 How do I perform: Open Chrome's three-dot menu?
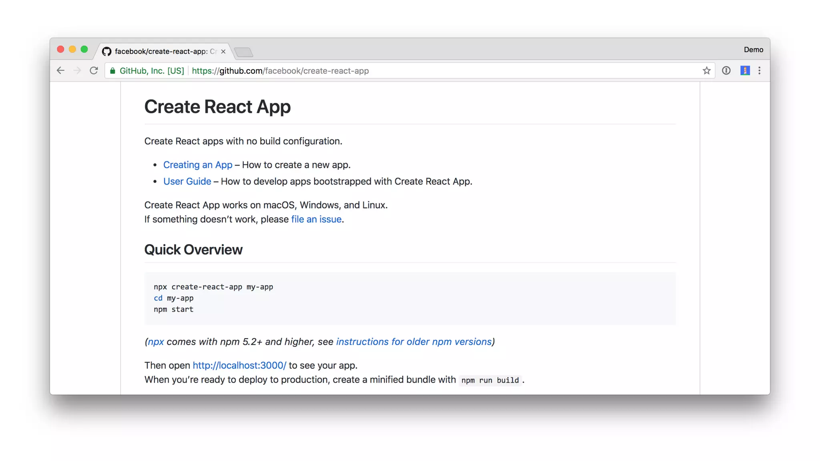[760, 71]
